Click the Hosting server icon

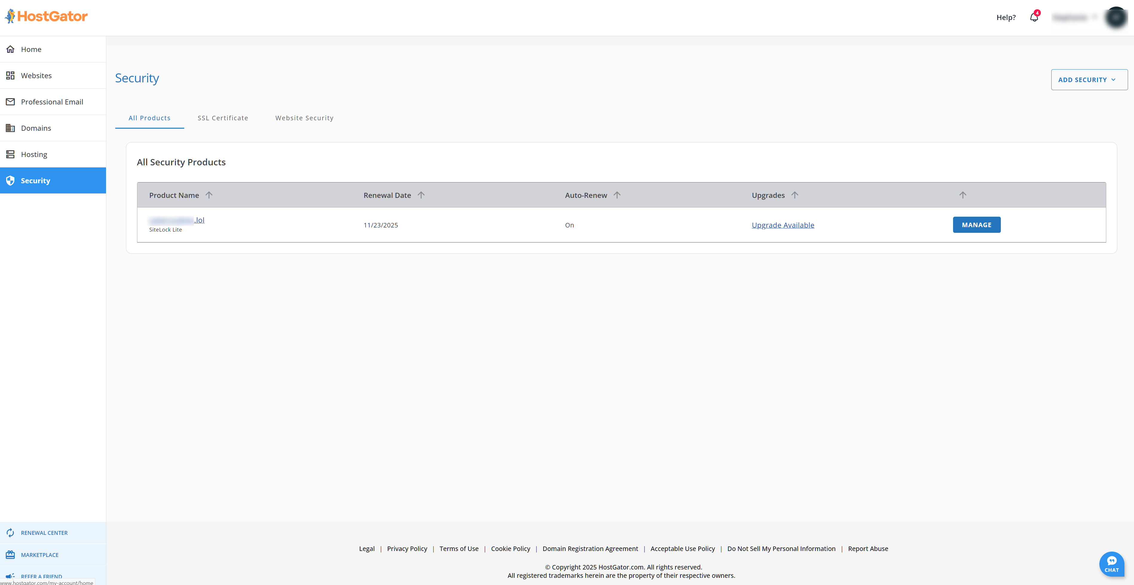(x=10, y=155)
